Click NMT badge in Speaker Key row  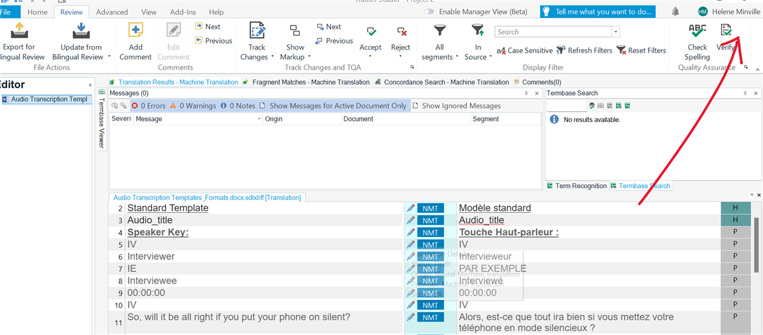pos(430,232)
